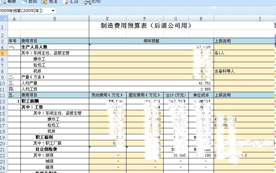The width and height of the screenshot is (276, 173).
Task: Select the 生产人员人数 cell
Action: click(55, 47)
